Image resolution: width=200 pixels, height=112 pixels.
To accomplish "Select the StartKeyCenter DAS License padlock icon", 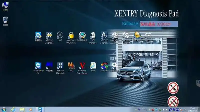I will [x=71, y=38].
